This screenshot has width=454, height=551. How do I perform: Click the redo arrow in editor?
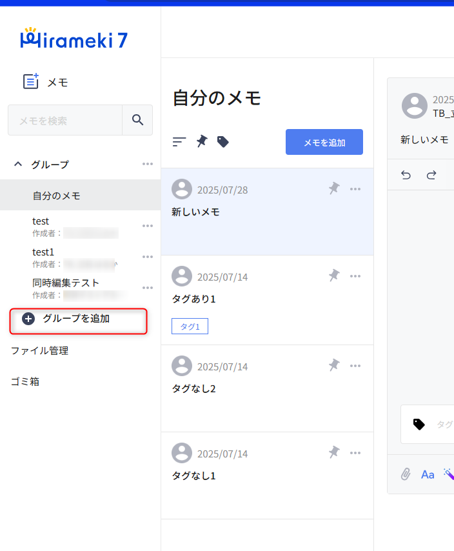(x=431, y=175)
